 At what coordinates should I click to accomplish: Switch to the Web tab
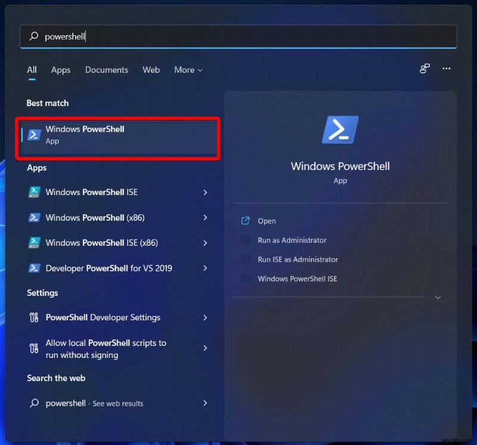click(x=151, y=70)
